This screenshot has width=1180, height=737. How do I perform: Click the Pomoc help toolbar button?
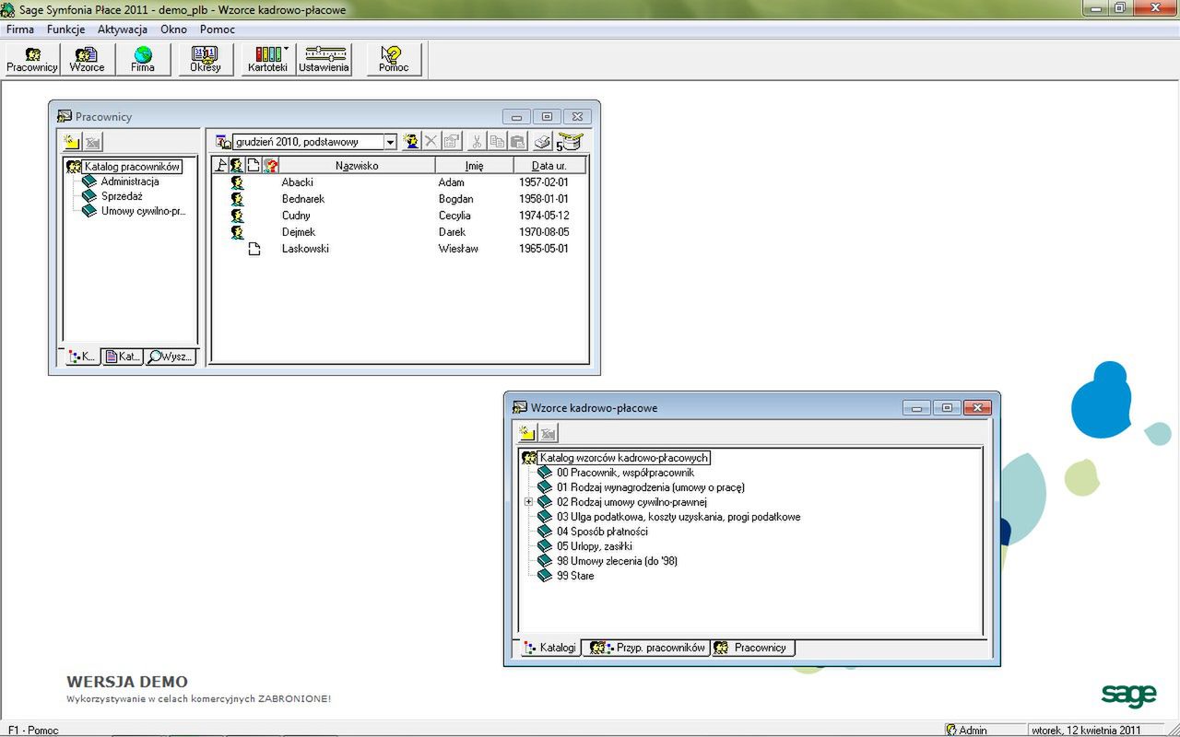[x=394, y=59]
